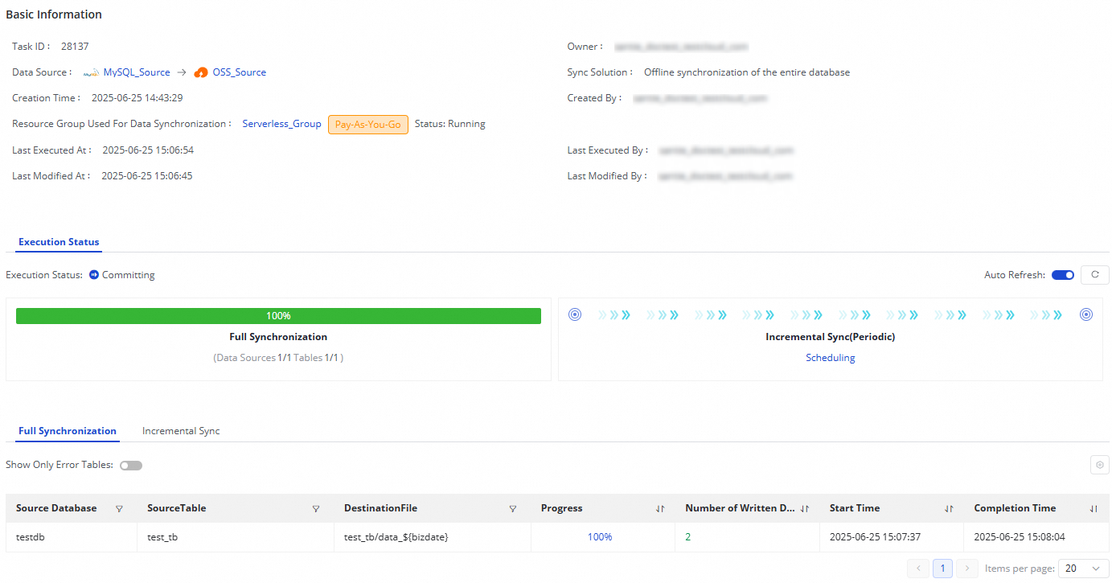Click the left incremental sync target icon

575,314
